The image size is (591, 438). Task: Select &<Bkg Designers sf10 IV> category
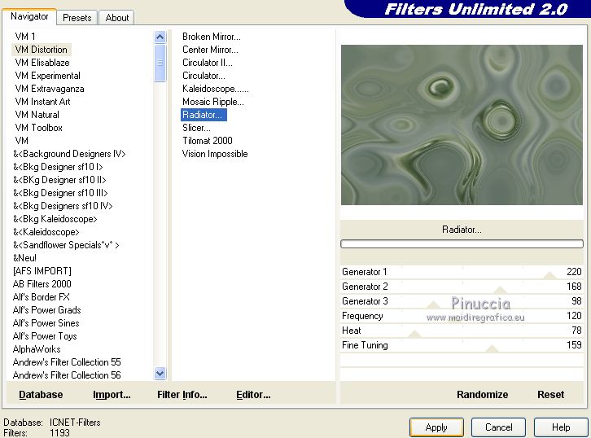(63, 206)
